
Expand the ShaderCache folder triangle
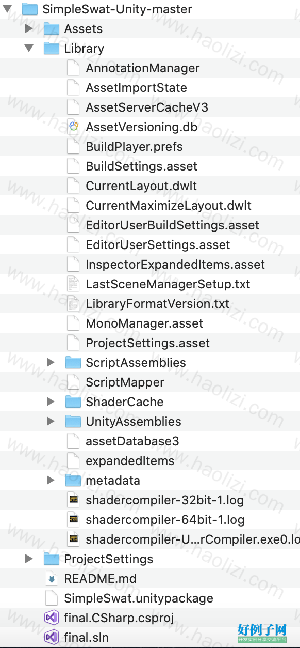coord(51,402)
